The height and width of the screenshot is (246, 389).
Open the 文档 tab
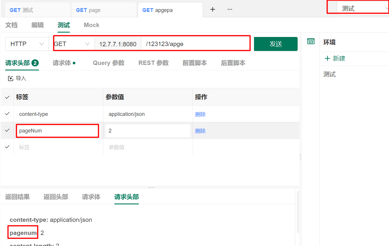(x=11, y=25)
